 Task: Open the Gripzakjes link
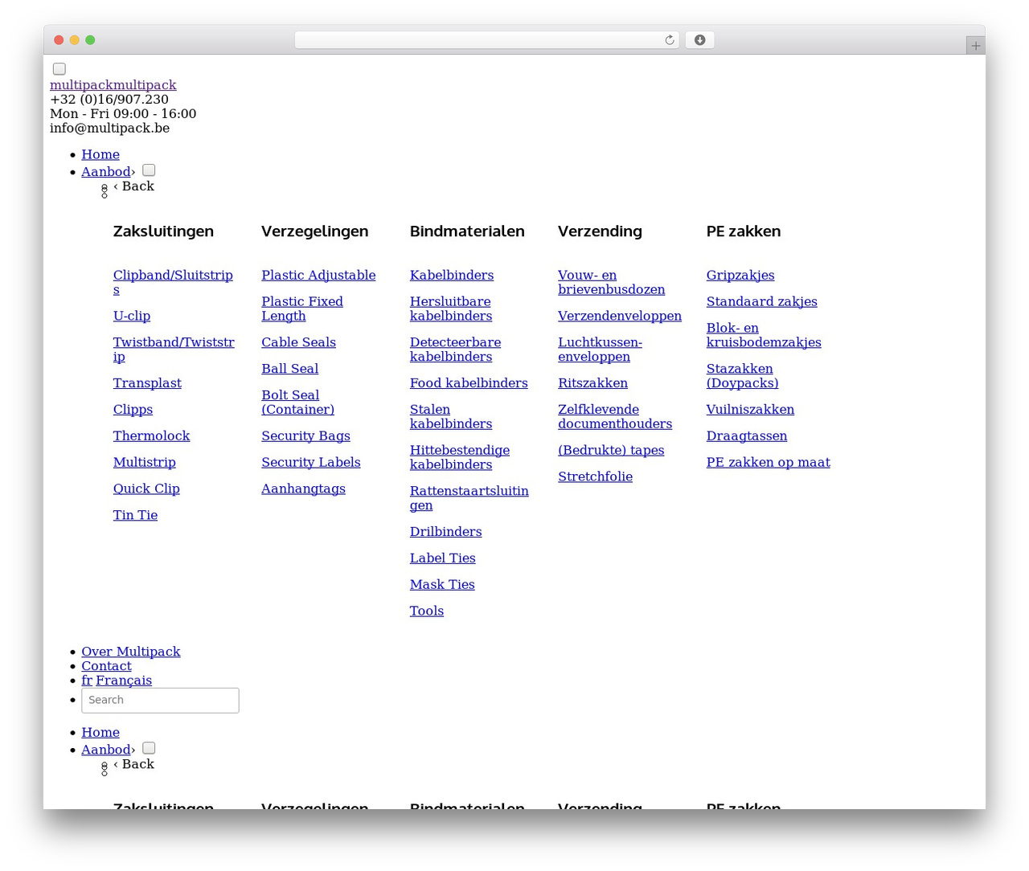tap(740, 275)
